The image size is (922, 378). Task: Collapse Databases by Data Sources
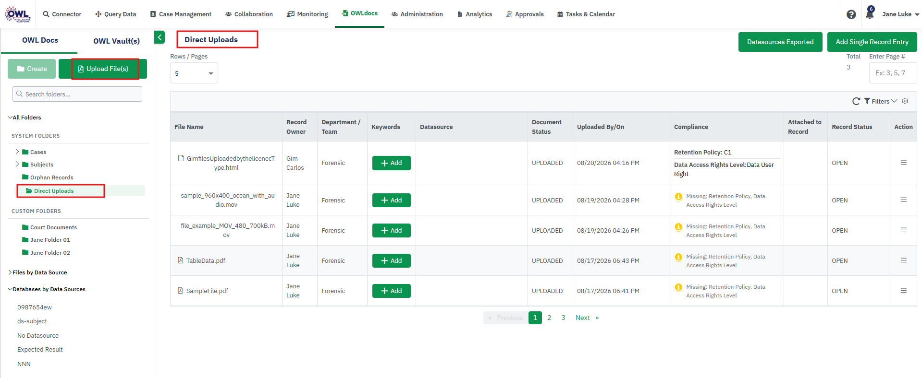coord(10,289)
